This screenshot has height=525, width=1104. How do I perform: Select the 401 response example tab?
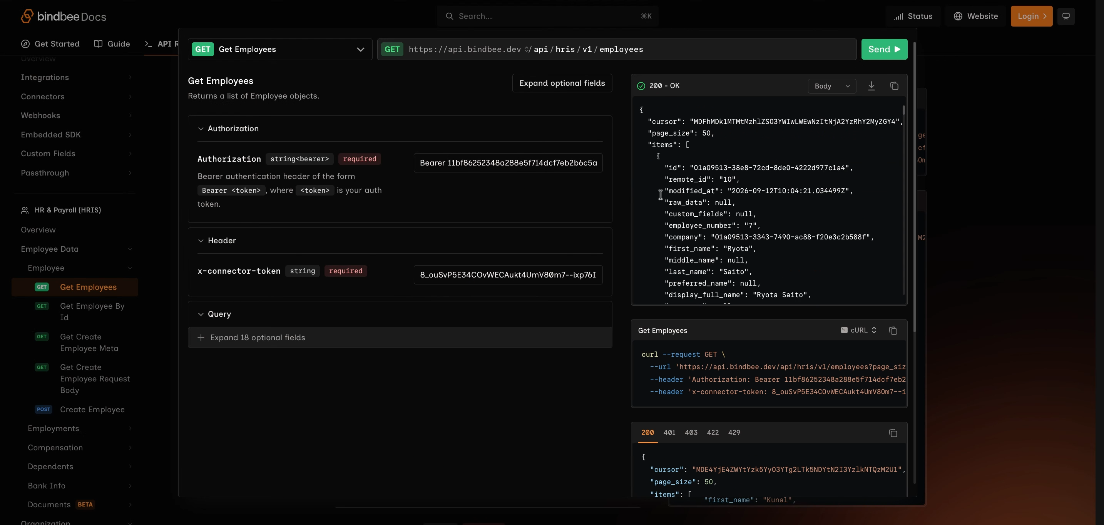(x=669, y=433)
